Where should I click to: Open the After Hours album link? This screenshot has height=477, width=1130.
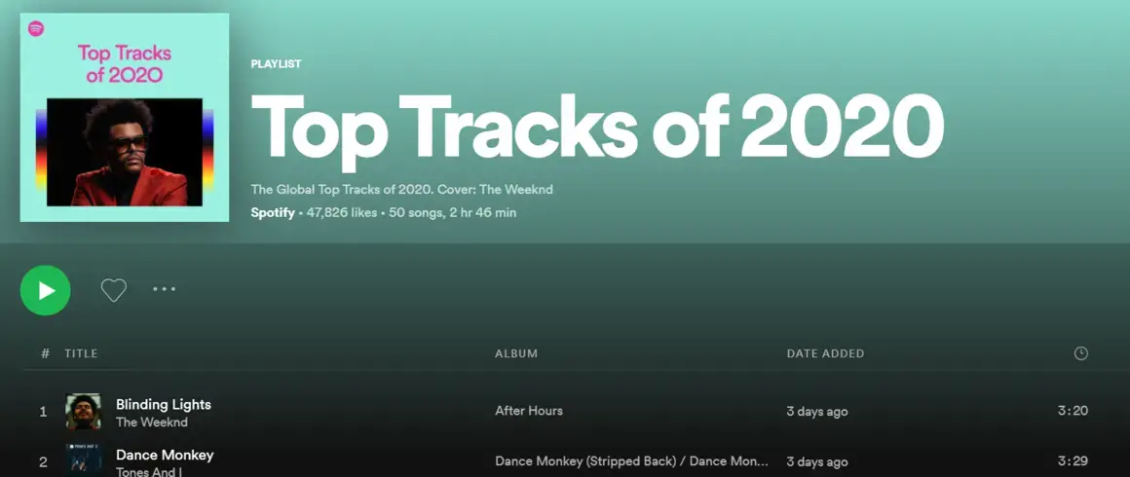528,411
